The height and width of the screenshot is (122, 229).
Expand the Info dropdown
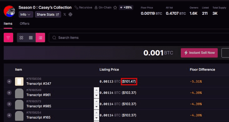click(26, 14)
